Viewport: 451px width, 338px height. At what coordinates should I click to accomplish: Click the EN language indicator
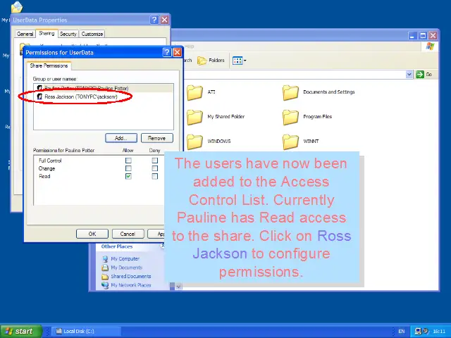tap(402, 332)
